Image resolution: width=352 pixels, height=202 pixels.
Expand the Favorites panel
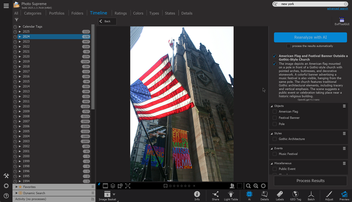click(x=17, y=187)
